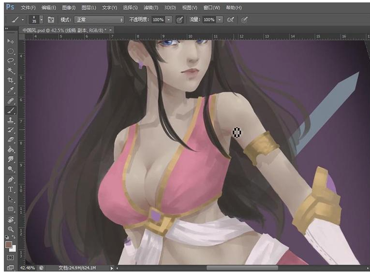Viewport: 370px width, 273px height.
Task: Open the 文件(F) menu
Action: point(28,8)
